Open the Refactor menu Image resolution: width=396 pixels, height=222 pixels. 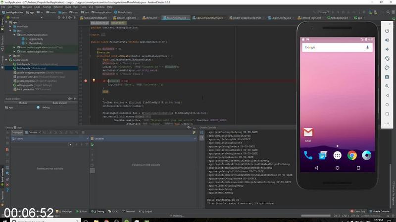58,7
